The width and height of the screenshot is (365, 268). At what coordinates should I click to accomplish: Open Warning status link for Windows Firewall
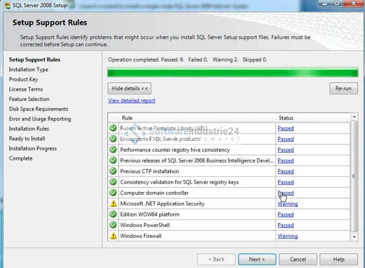[287, 236]
